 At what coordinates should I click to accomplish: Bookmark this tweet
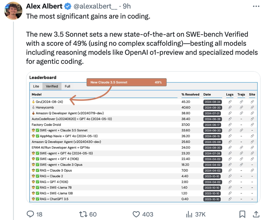tap(242, 214)
